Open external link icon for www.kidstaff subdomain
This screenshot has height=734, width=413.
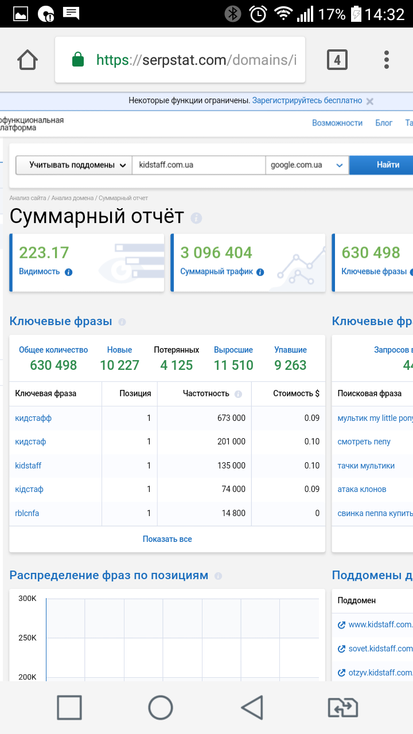pos(342,625)
